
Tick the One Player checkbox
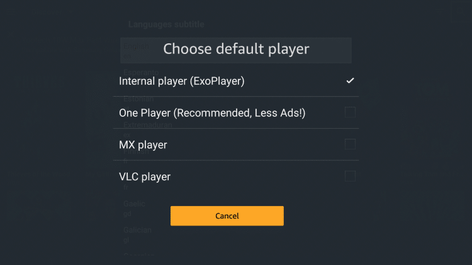click(x=350, y=112)
